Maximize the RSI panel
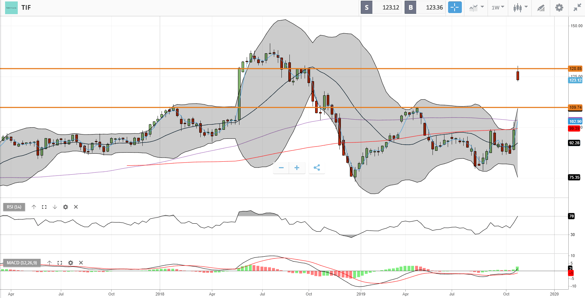585x298 pixels. pos(44,207)
